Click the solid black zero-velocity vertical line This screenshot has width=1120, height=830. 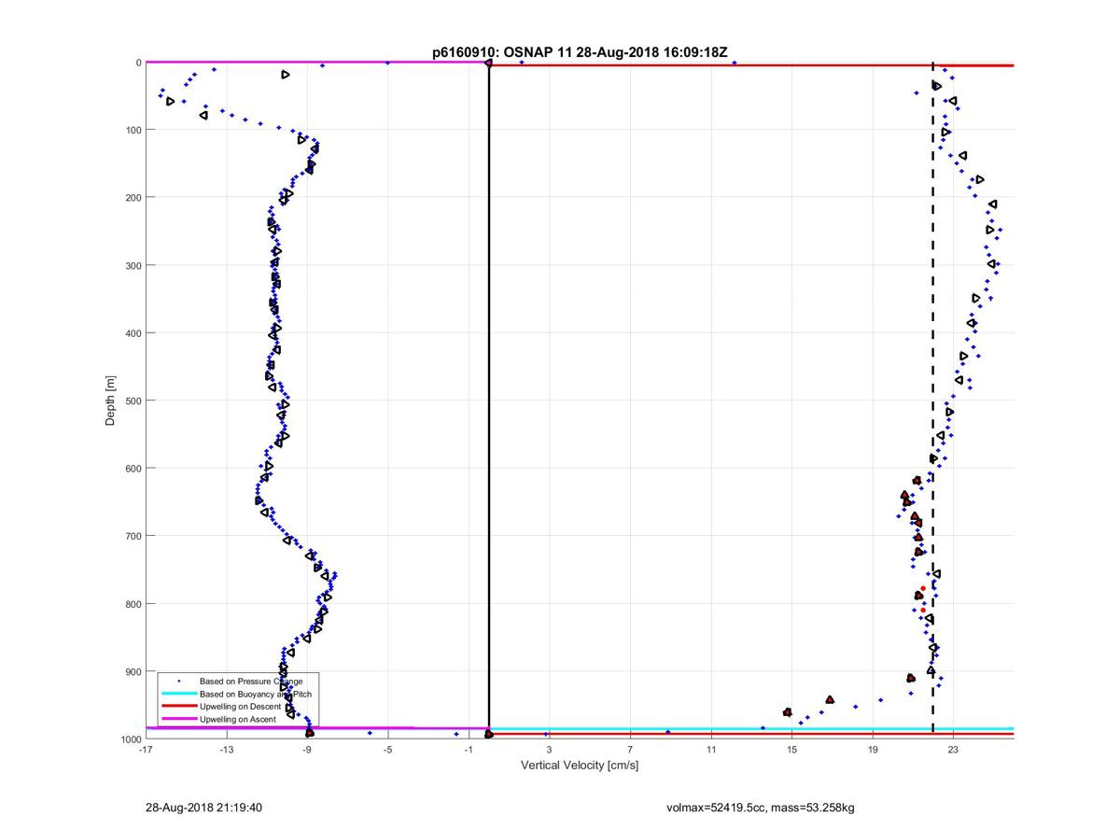(x=489, y=401)
